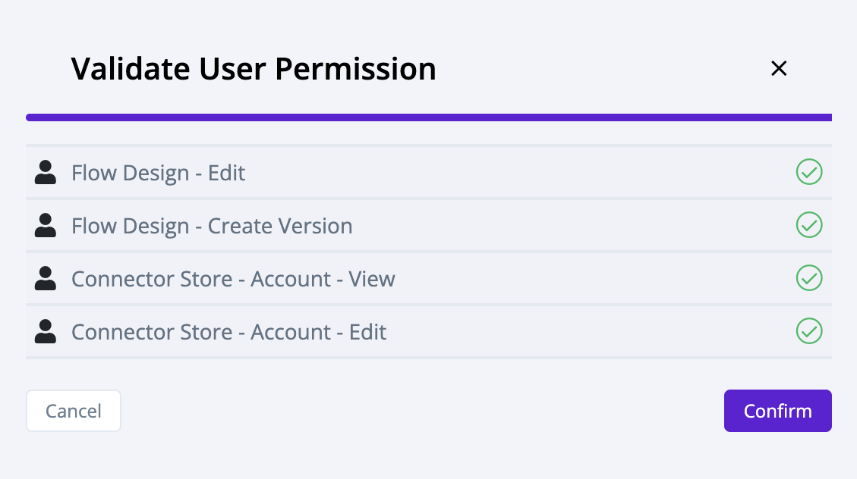Cancel the permission validation dialog
Viewport: 857px width, 479px height.
coord(73,410)
